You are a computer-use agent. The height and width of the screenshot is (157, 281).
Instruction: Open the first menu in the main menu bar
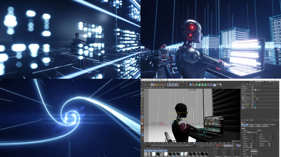[142, 82]
